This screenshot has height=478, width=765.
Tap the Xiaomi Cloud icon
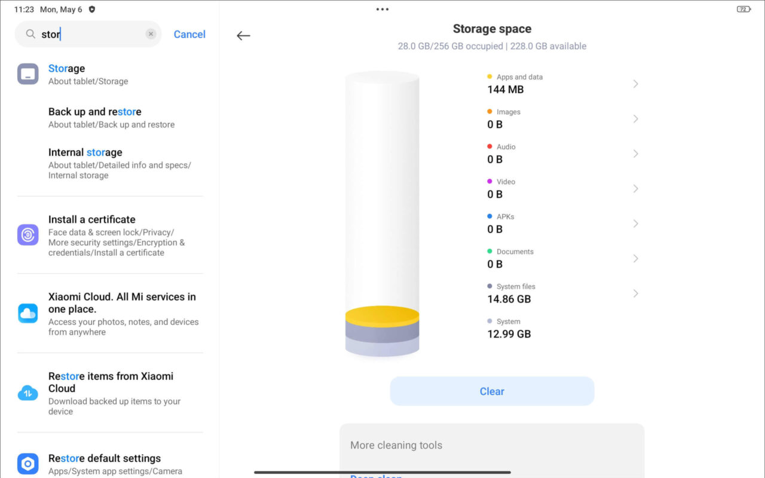coord(28,314)
